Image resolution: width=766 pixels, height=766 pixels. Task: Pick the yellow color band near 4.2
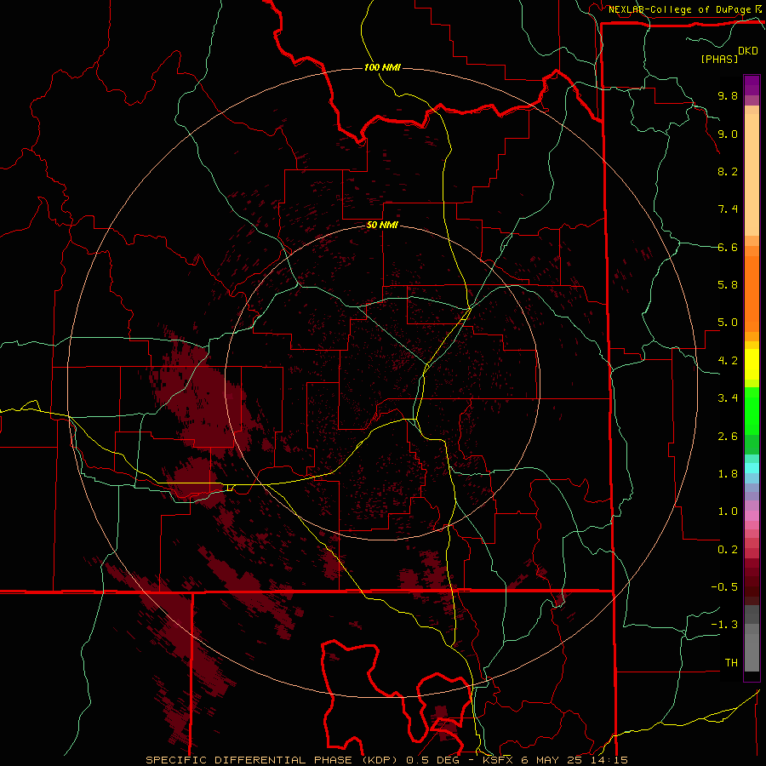(752, 364)
